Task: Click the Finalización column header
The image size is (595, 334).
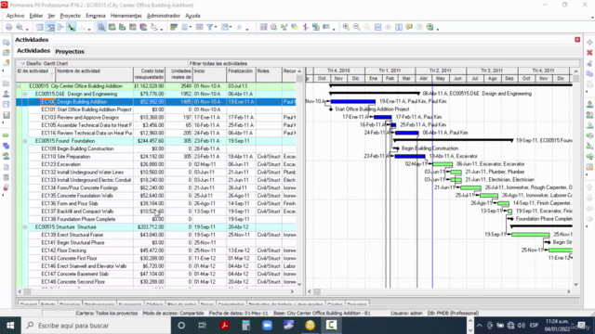Action: point(241,74)
